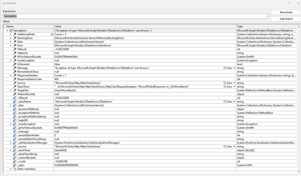The width and height of the screenshot is (301, 176).
Task: Click the field icon beside _xcode
Action: [15, 161]
